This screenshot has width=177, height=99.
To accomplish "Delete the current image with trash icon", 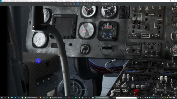I will click(x=115, y=4).
